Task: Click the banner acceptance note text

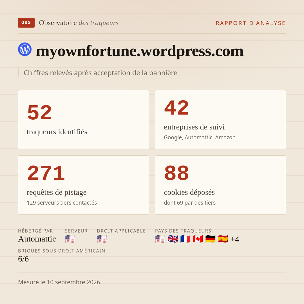Action: 100,73
